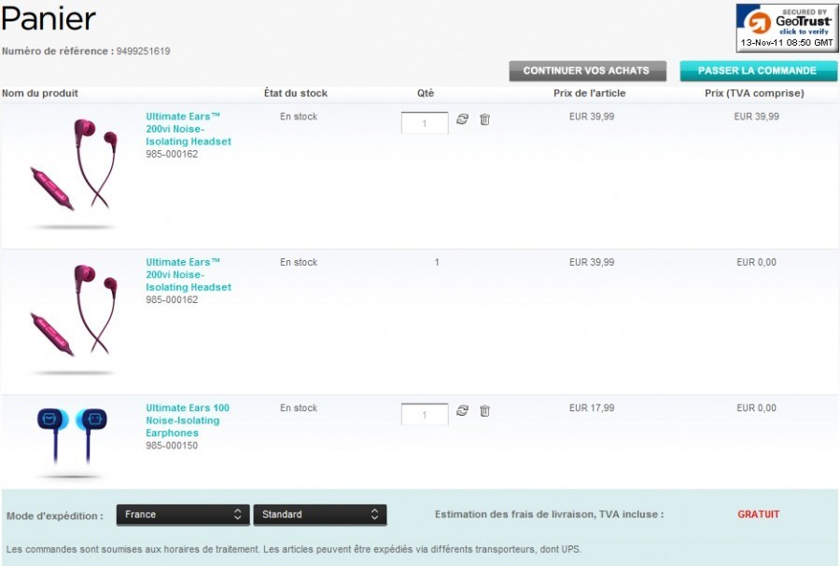Click Continuer vos achats button
Screen dimensions: 840x566
[x=587, y=71]
